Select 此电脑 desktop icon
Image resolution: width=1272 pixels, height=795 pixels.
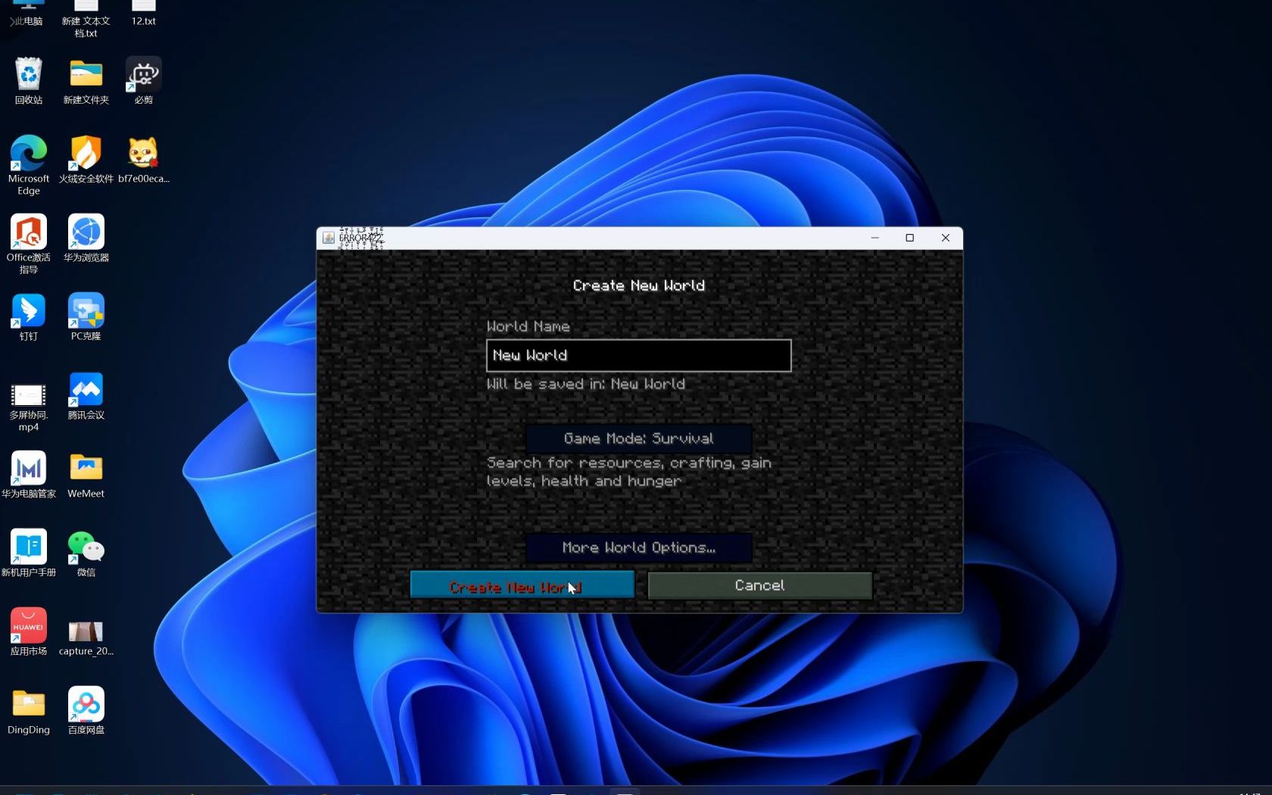tap(29, 14)
